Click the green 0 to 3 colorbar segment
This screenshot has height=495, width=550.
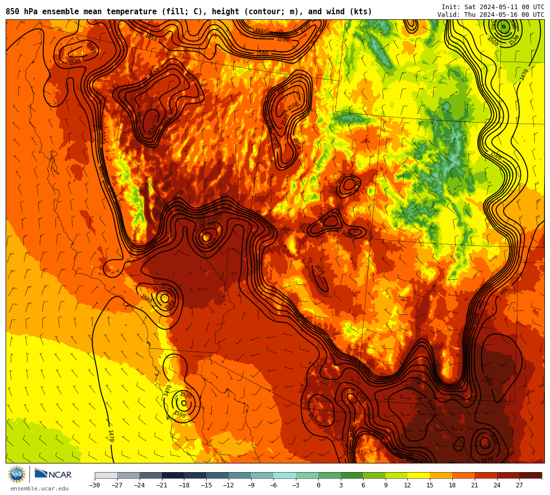(x=329, y=475)
